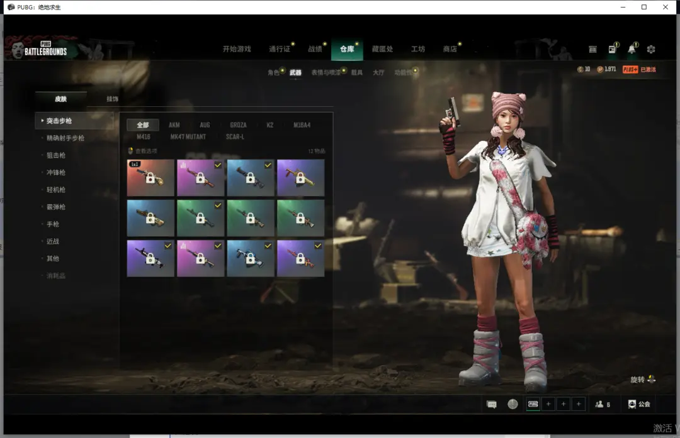
Task: Filter skins by AKM
Action: [x=174, y=125]
